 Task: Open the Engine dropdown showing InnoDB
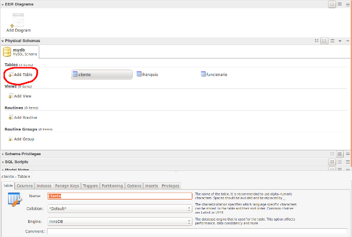120,222
